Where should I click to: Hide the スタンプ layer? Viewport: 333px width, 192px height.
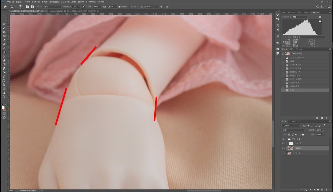coord(283,143)
